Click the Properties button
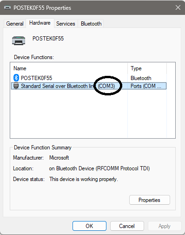 (x=150, y=200)
